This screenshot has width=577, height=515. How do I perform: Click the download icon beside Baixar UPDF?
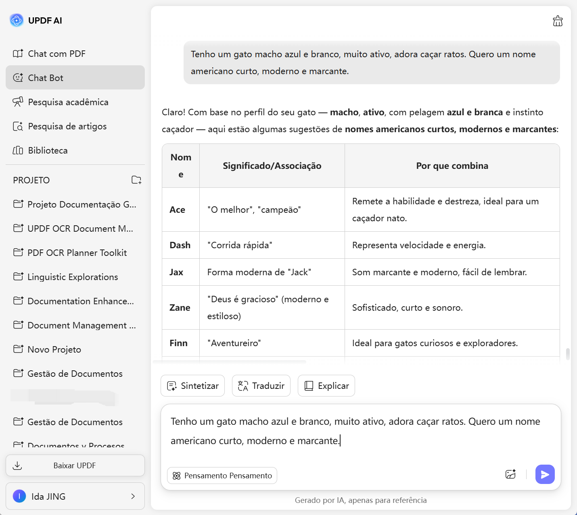click(17, 466)
